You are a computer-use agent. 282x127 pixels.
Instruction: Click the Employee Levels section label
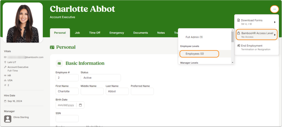(x=190, y=46)
